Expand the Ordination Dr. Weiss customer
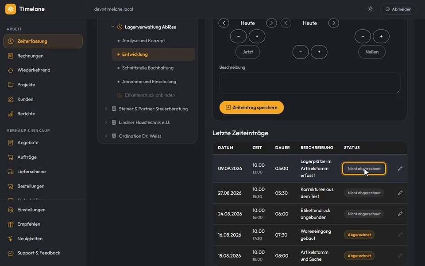Screen dimensions: 425x266 click(106, 136)
